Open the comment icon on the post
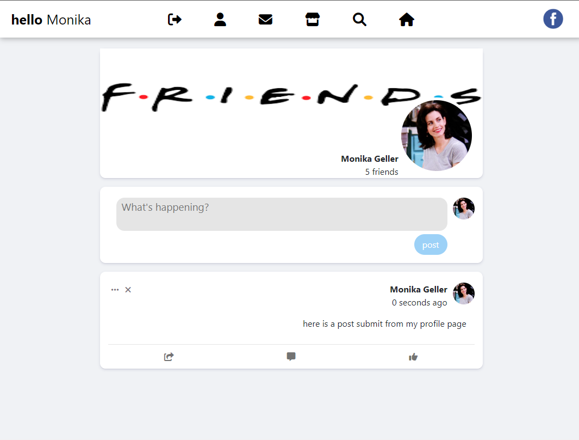Screen dimensions: 579x440 [291, 357]
